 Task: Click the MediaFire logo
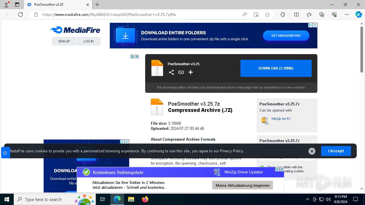(75, 30)
